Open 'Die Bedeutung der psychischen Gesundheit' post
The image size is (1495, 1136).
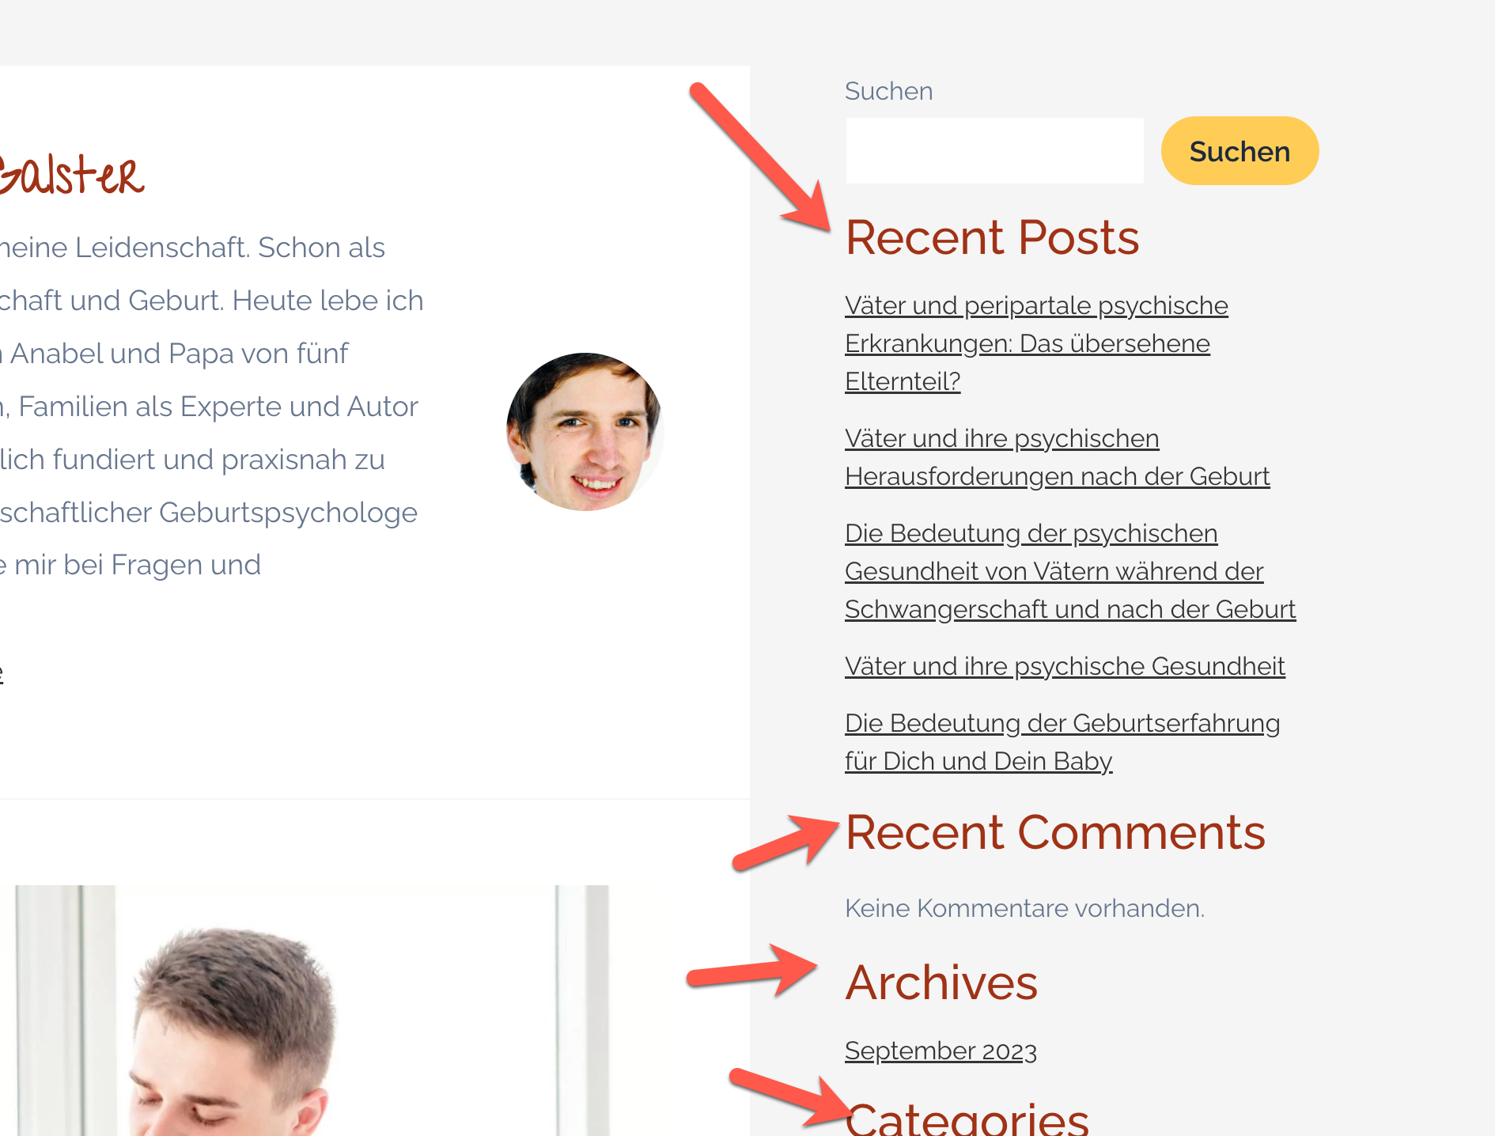1070,571
